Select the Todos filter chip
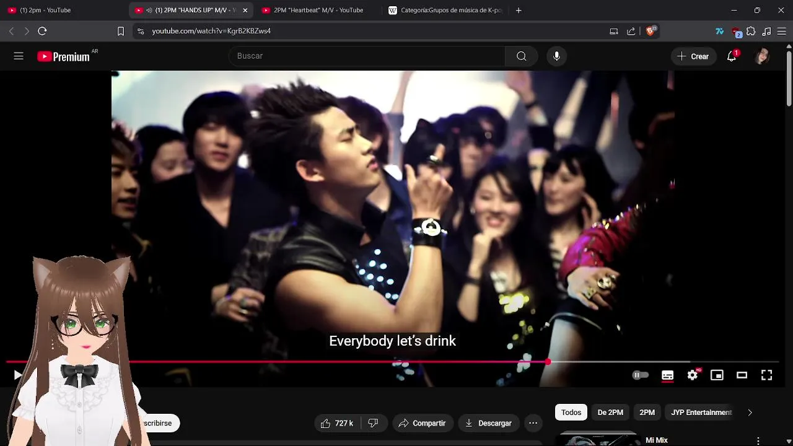 (571, 413)
